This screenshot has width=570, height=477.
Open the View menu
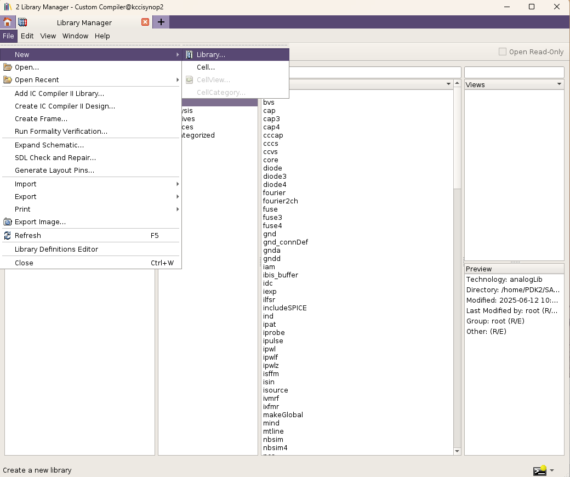tap(48, 36)
